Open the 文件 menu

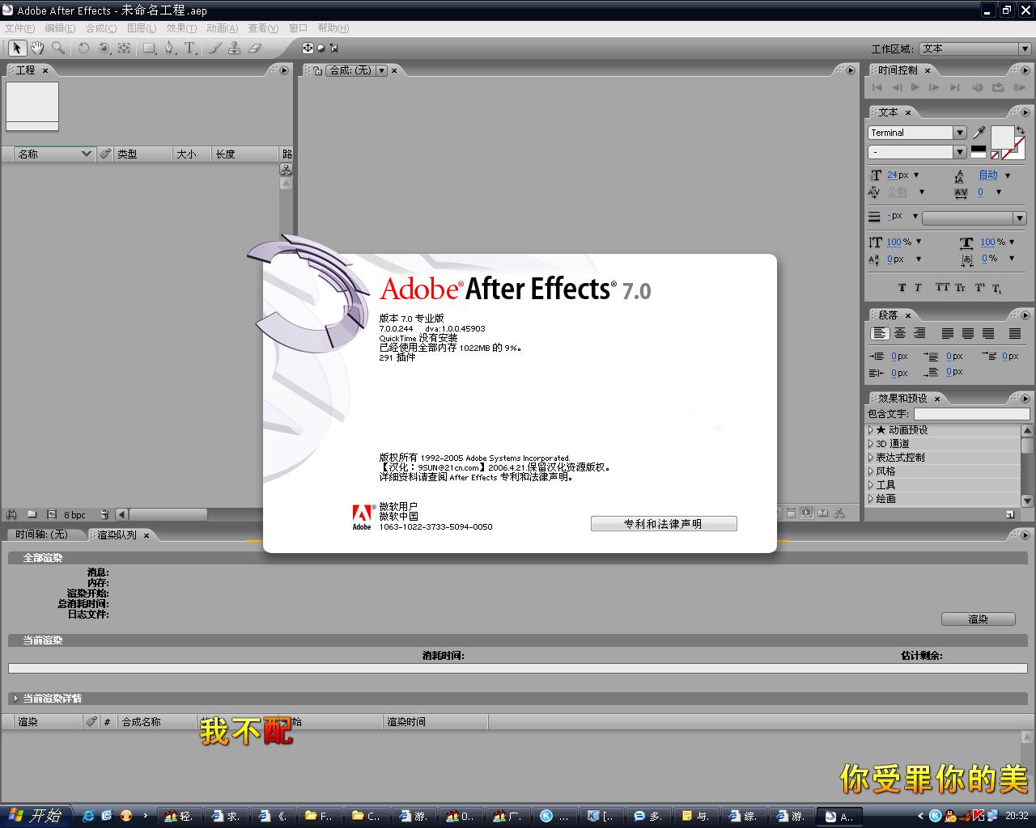(19, 28)
